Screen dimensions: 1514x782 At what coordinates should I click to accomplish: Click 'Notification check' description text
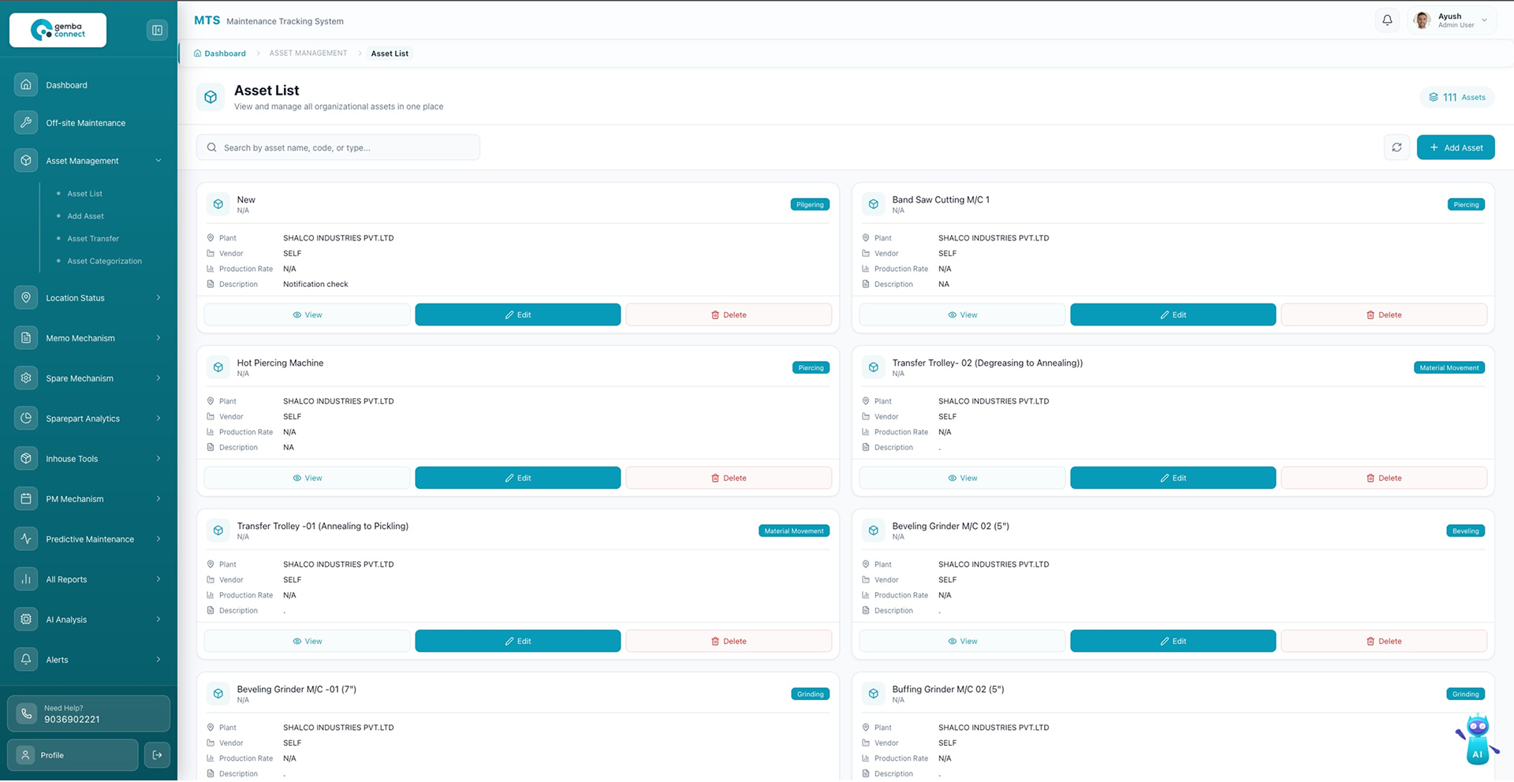[x=315, y=285]
